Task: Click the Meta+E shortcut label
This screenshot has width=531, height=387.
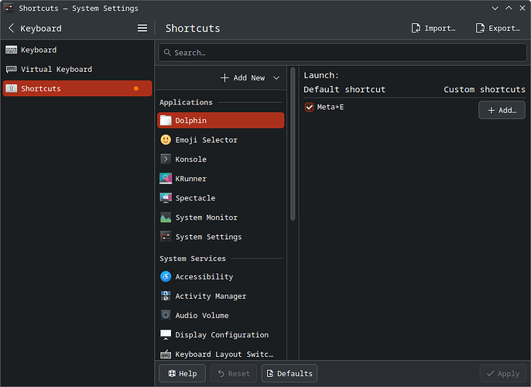Action: click(x=331, y=107)
